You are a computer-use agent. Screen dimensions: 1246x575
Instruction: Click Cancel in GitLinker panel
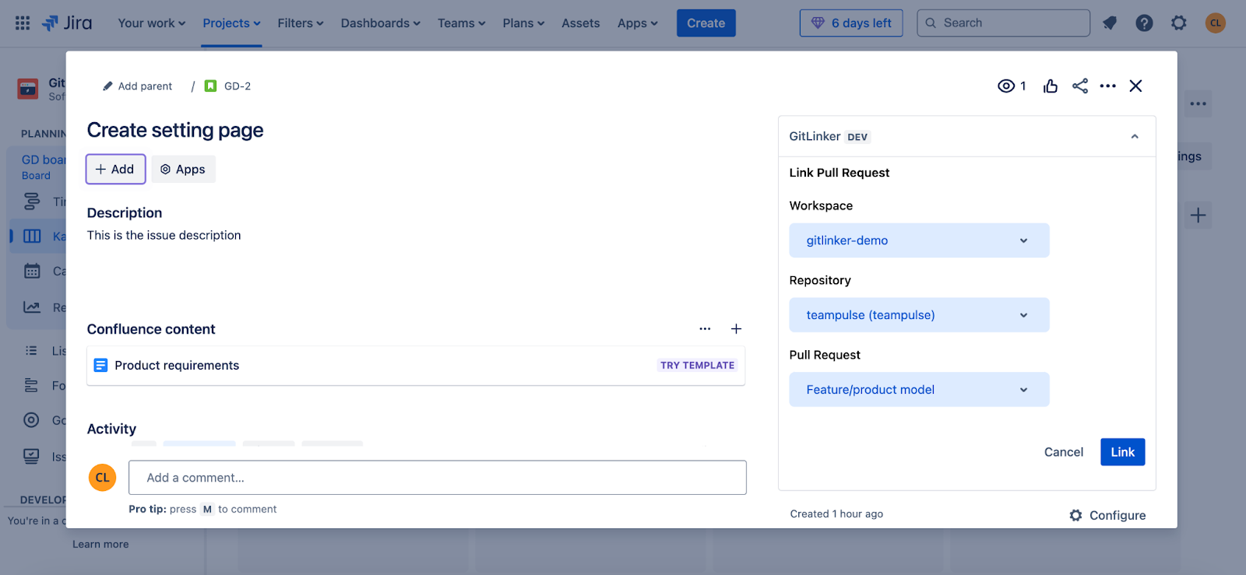(x=1063, y=452)
